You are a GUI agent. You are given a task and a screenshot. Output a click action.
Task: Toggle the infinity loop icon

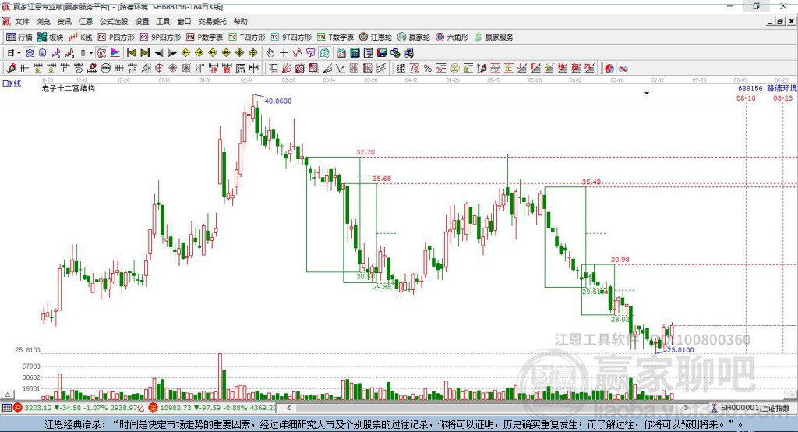pyautogui.click(x=623, y=69)
